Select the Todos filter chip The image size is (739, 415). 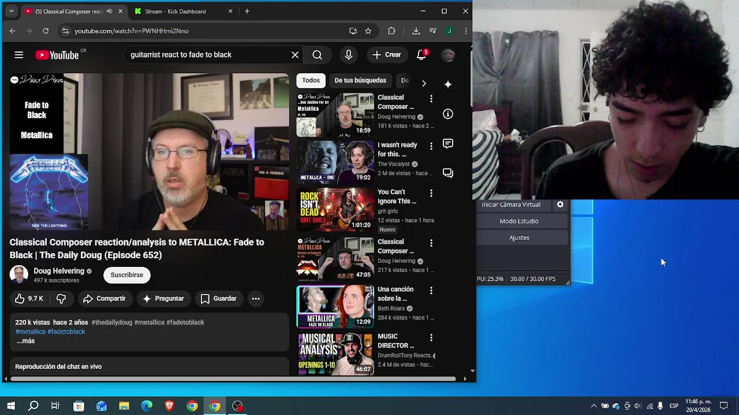click(x=311, y=81)
